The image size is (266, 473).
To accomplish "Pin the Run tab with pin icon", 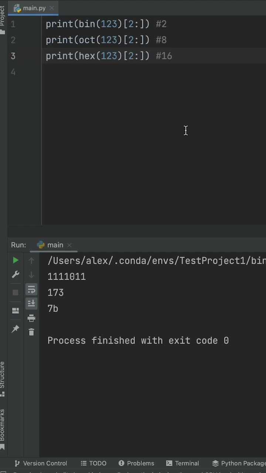I will tap(16, 329).
